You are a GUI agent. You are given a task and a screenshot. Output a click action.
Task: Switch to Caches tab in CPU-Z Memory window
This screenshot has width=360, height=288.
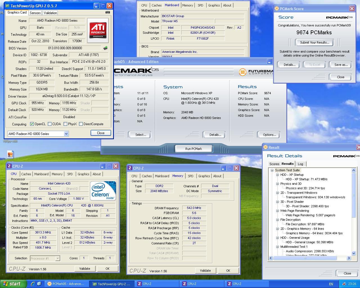pyautogui.click(x=147, y=176)
